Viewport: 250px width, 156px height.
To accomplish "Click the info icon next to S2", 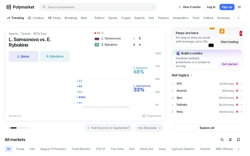I will 102,33.
